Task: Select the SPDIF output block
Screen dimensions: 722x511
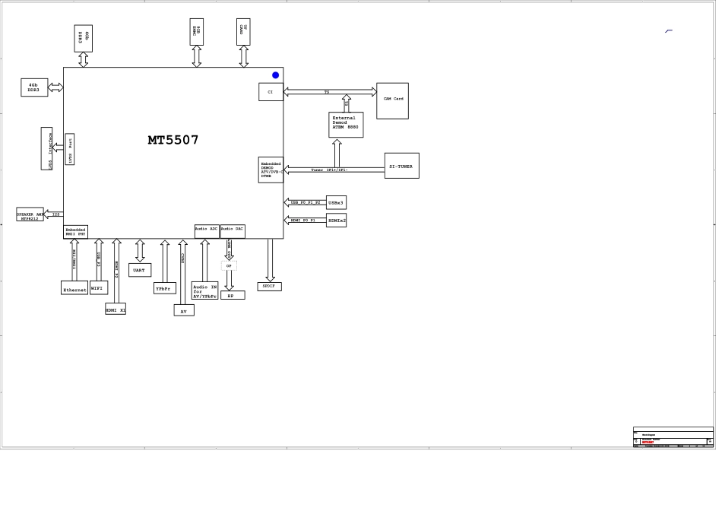Action: 269,287
